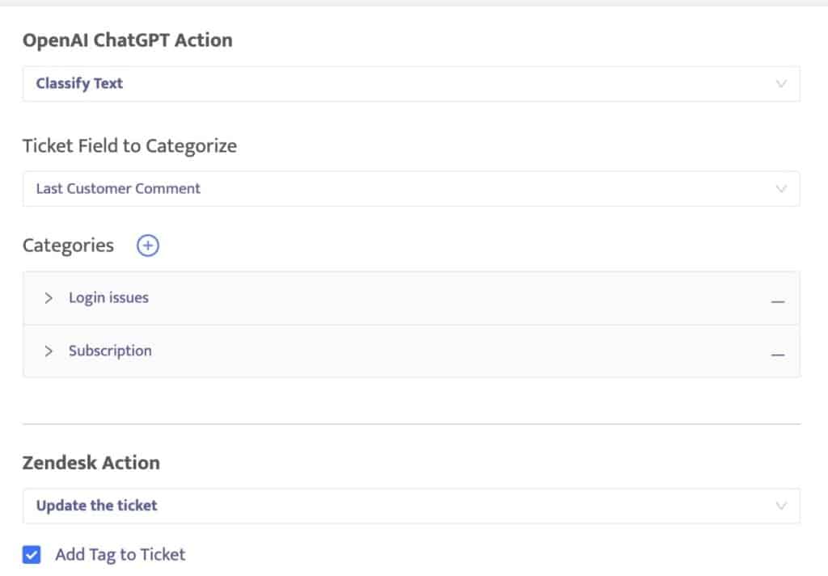The width and height of the screenshot is (828, 576).
Task: Click the Zendesk Action heading
Action: [91, 463]
